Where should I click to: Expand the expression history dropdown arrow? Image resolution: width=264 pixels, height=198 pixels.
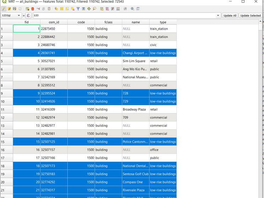218,16
